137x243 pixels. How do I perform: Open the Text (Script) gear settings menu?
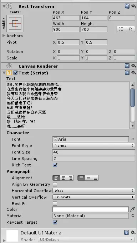point(133,73)
